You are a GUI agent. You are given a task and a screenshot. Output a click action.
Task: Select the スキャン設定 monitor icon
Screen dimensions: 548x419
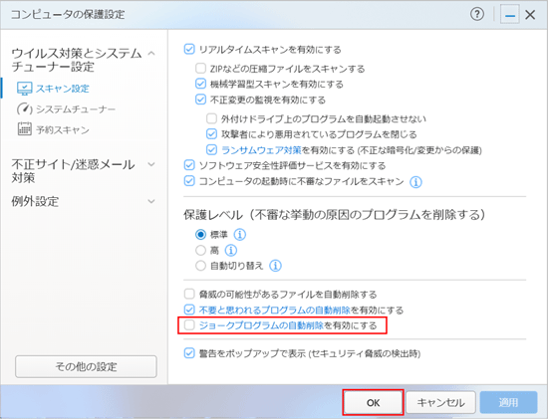click(x=25, y=89)
